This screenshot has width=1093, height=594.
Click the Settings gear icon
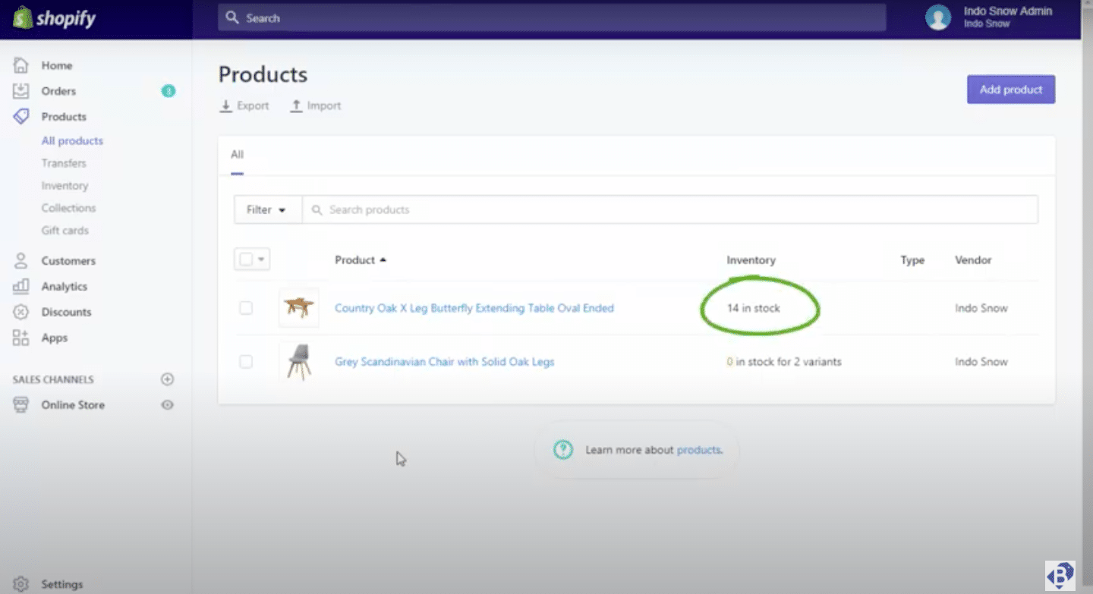point(20,583)
